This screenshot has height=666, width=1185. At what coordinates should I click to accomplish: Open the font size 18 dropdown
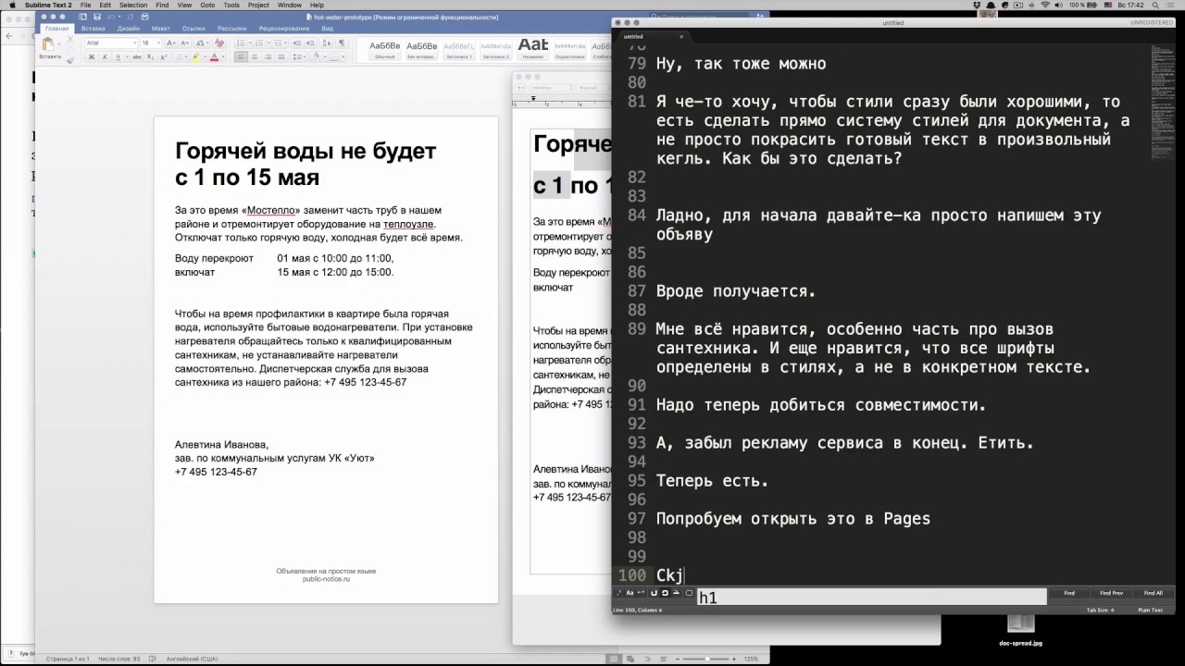(x=158, y=43)
